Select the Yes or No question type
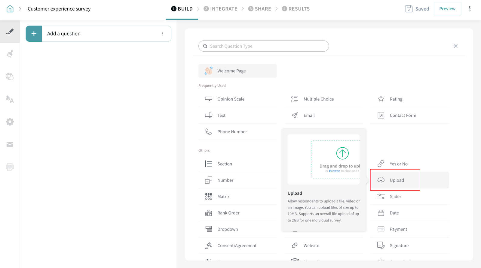The height and width of the screenshot is (268, 481). click(398, 164)
